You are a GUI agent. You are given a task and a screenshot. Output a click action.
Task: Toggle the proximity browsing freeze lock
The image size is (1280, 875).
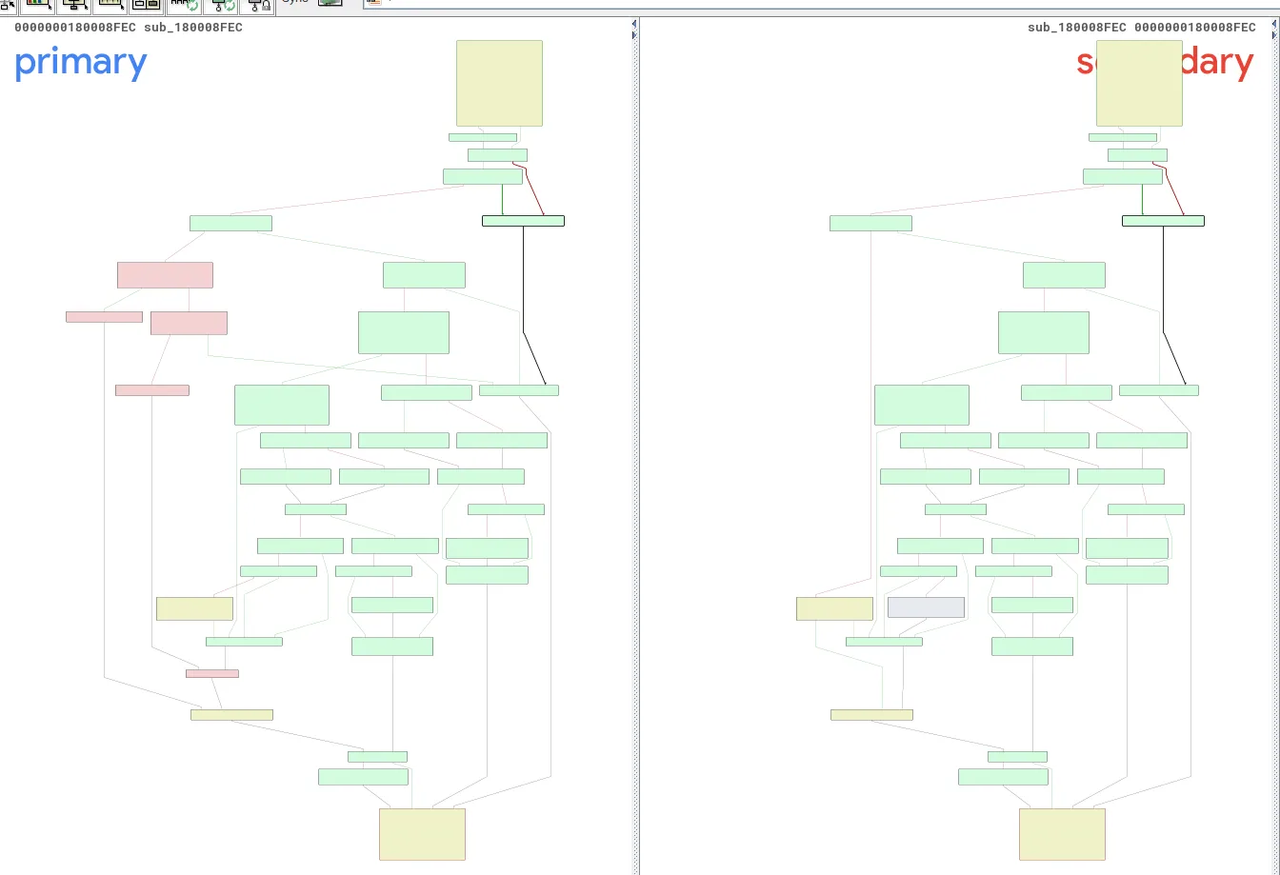pos(258,6)
